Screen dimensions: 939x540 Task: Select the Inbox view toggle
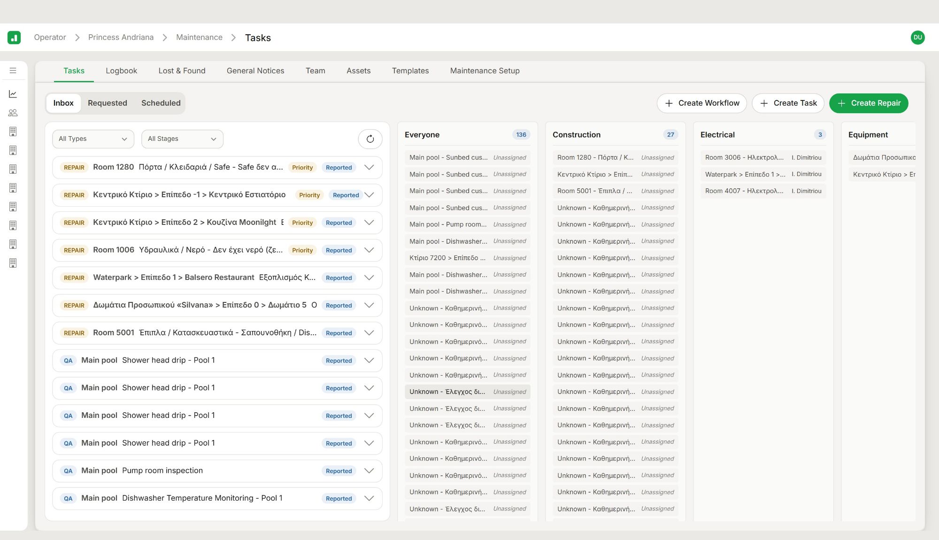63,103
